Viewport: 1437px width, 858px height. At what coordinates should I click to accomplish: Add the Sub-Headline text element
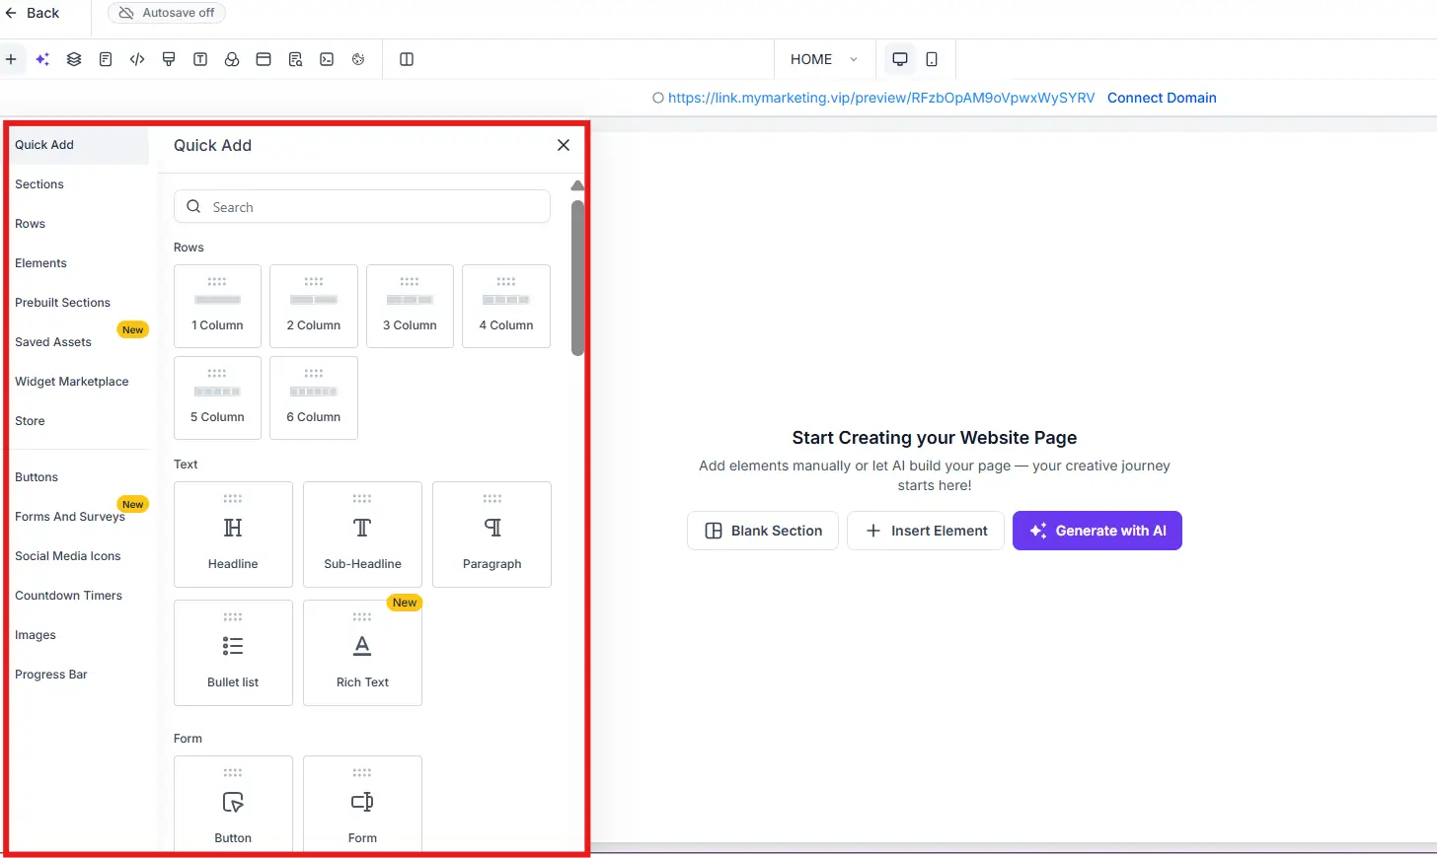(x=362, y=535)
